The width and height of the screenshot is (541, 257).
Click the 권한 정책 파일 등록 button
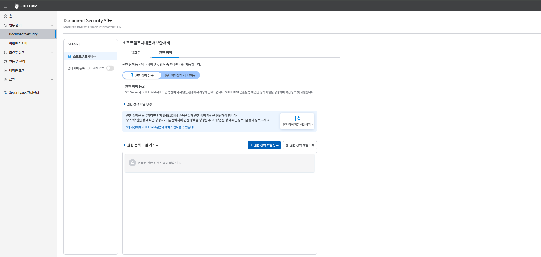coord(264,145)
